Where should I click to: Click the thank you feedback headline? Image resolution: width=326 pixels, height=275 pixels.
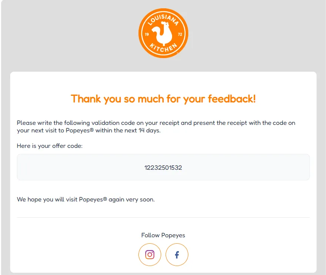pyautogui.click(x=163, y=99)
